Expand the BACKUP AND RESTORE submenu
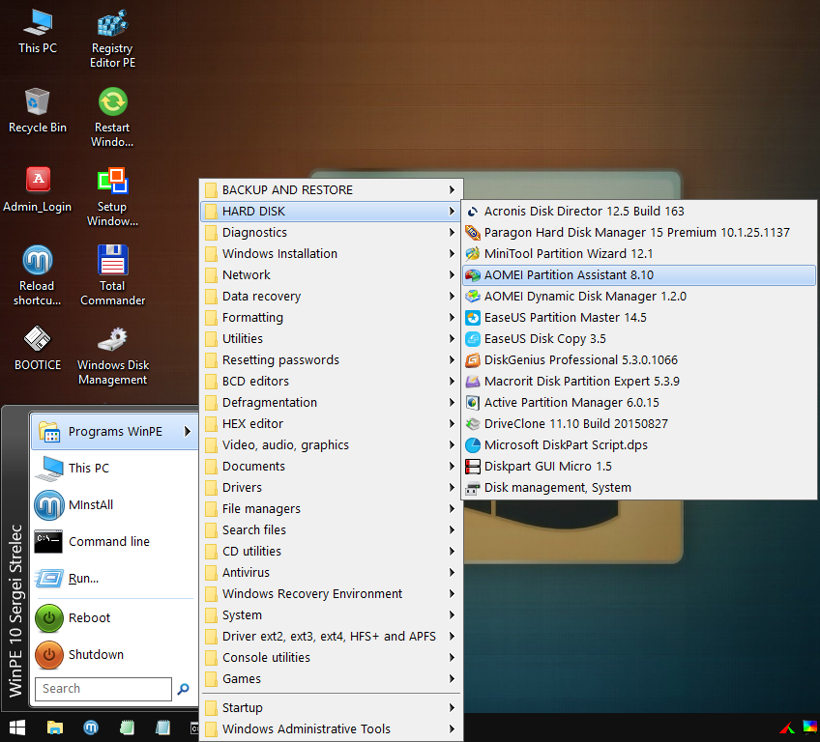 click(x=331, y=189)
